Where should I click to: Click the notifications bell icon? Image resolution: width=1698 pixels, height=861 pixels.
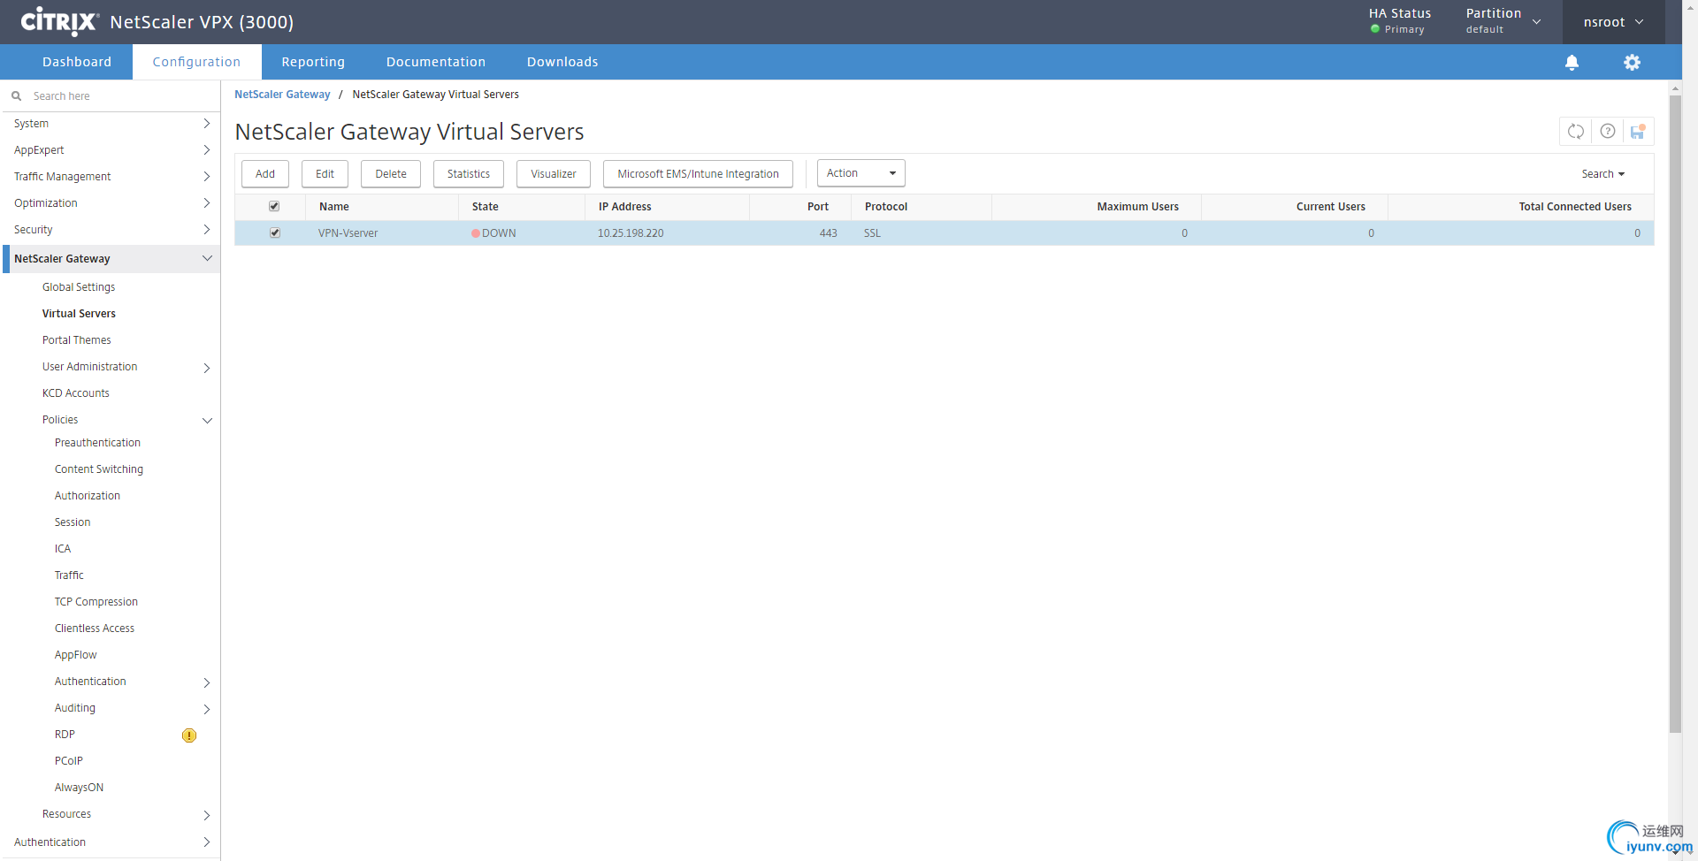pyautogui.click(x=1572, y=62)
